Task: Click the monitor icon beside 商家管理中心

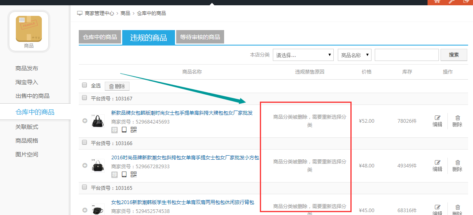Action: pyautogui.click(x=80, y=13)
